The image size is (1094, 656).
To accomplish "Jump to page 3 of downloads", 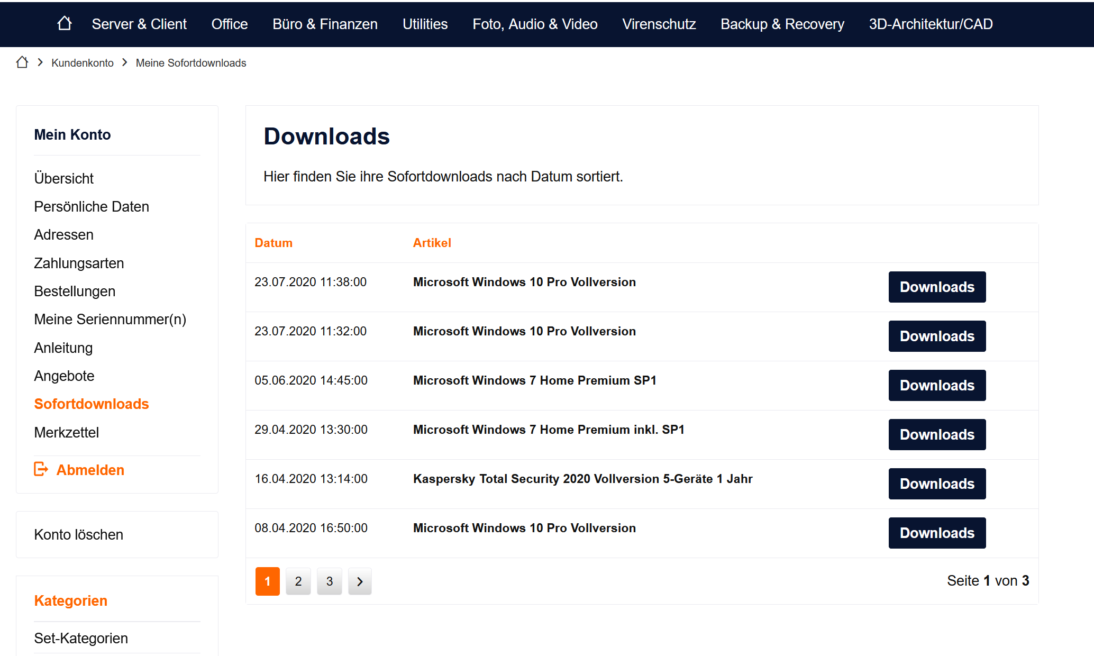I will click(329, 581).
